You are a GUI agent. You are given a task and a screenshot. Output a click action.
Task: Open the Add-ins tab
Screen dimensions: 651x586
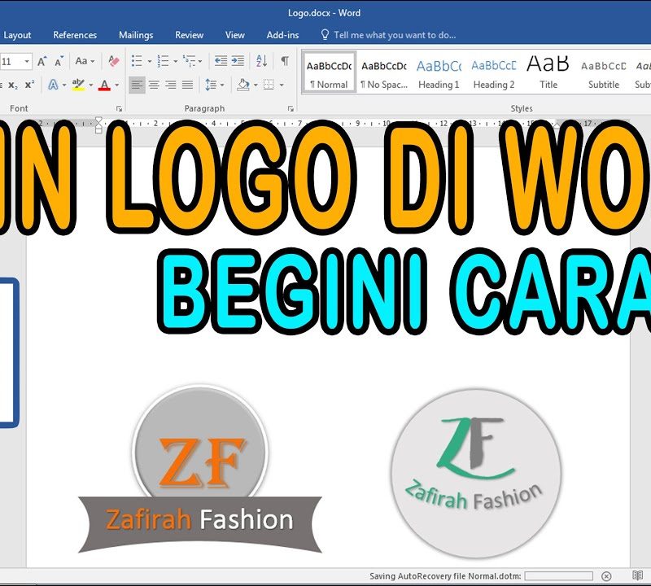pyautogui.click(x=282, y=35)
